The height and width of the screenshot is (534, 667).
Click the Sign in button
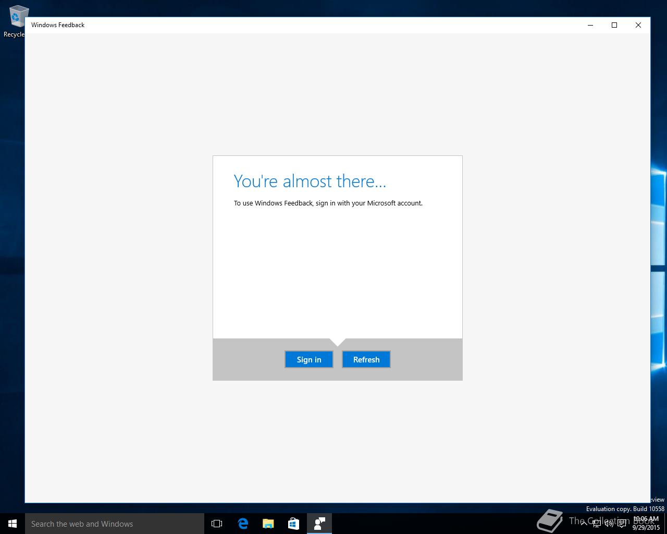pyautogui.click(x=309, y=359)
